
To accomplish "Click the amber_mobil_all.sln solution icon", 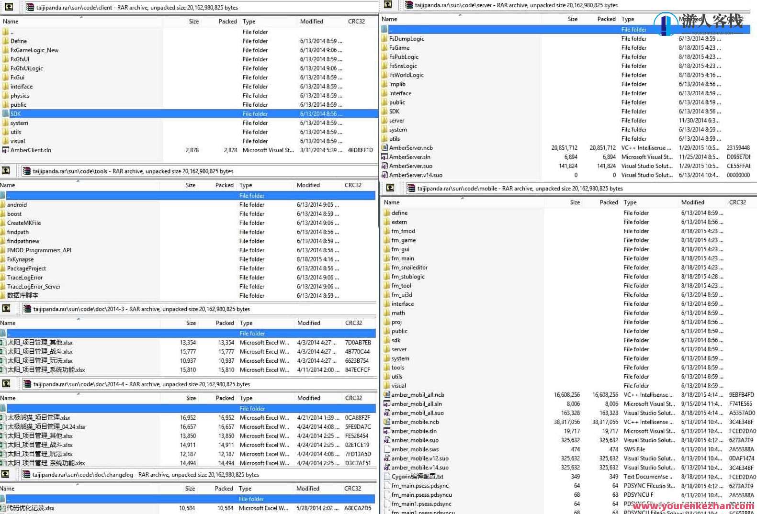I will [x=387, y=404].
